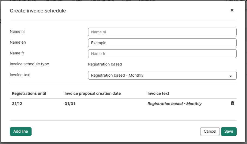Click the Name en label
247x144 pixels.
(x=18, y=42)
